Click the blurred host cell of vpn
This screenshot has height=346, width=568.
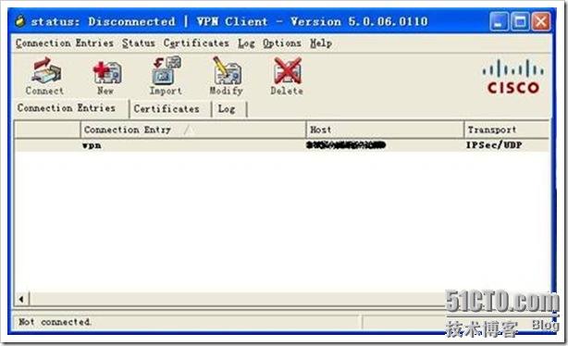(x=346, y=145)
